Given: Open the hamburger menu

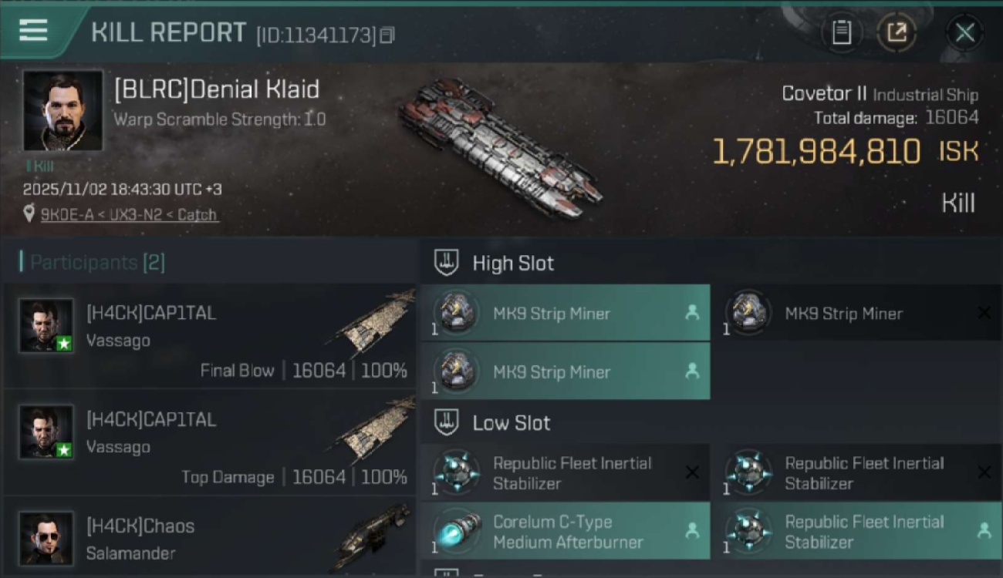Looking at the screenshot, I should 33,30.
